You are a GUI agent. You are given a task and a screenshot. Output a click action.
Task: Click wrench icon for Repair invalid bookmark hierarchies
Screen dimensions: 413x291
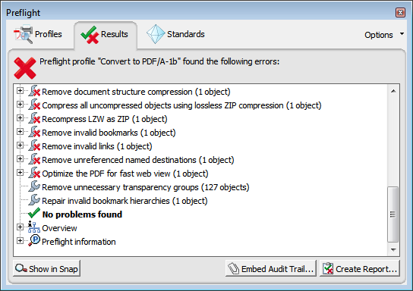point(34,200)
